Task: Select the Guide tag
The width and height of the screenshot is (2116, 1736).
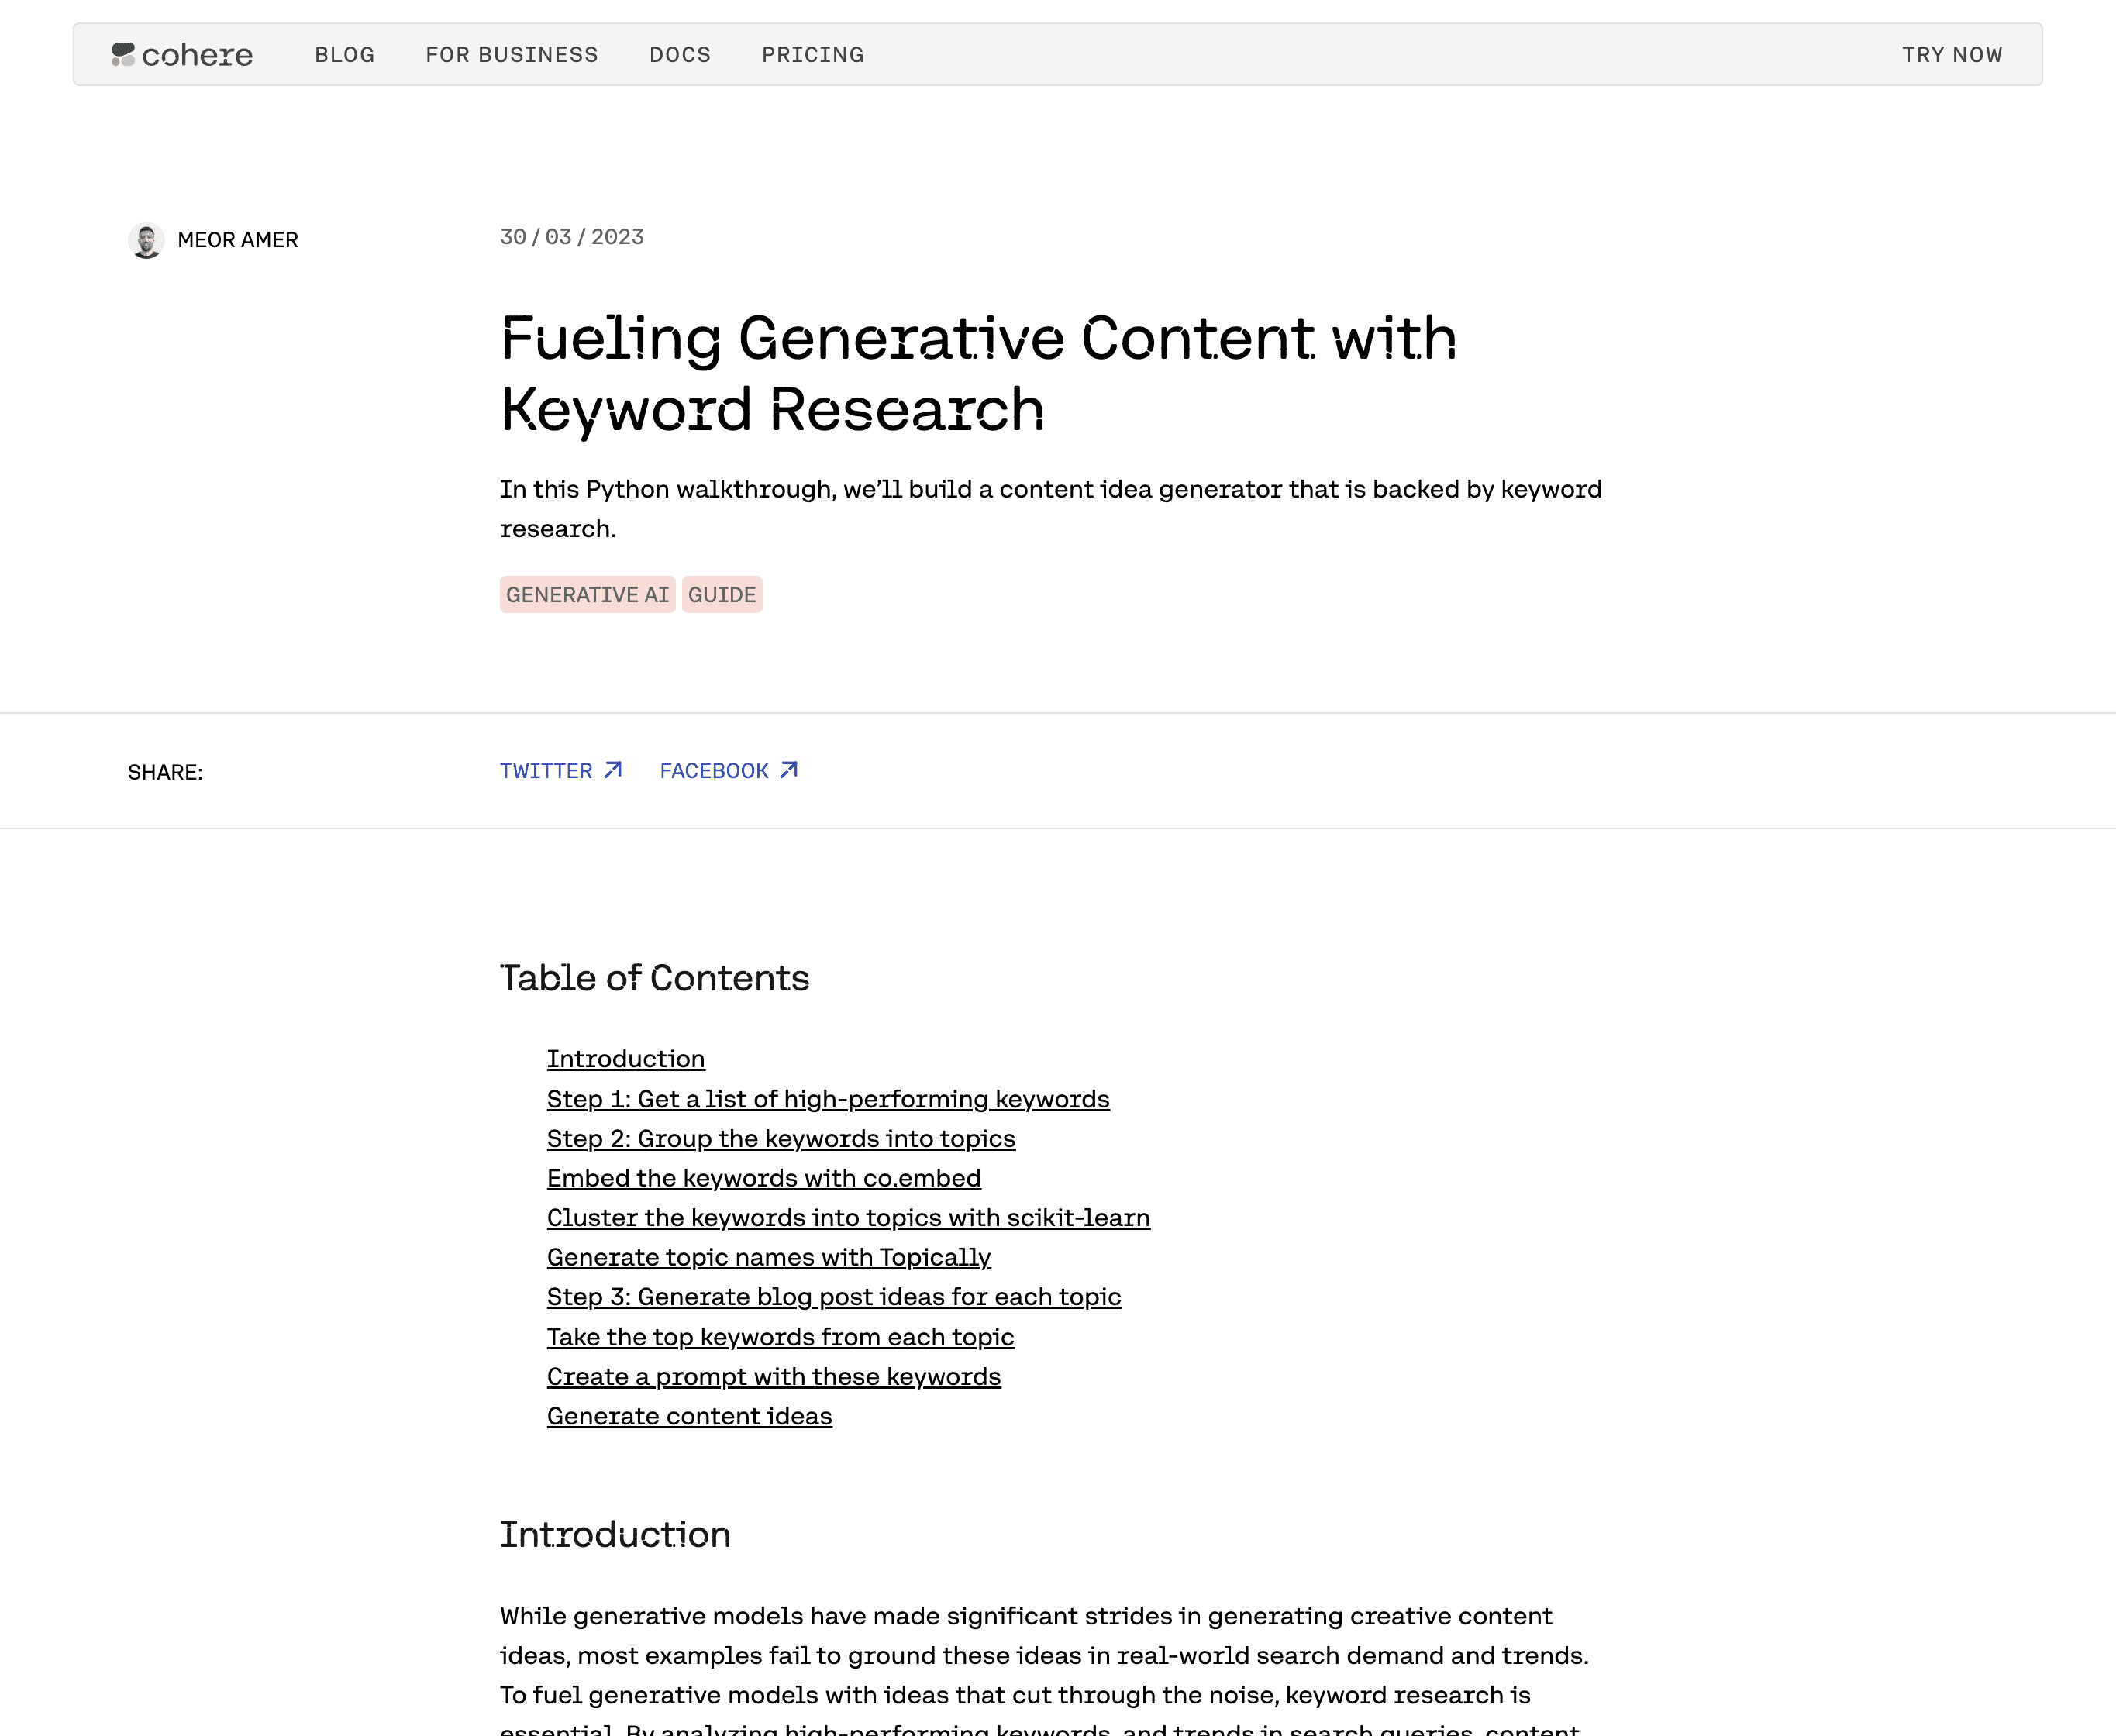Action: pyautogui.click(x=722, y=594)
